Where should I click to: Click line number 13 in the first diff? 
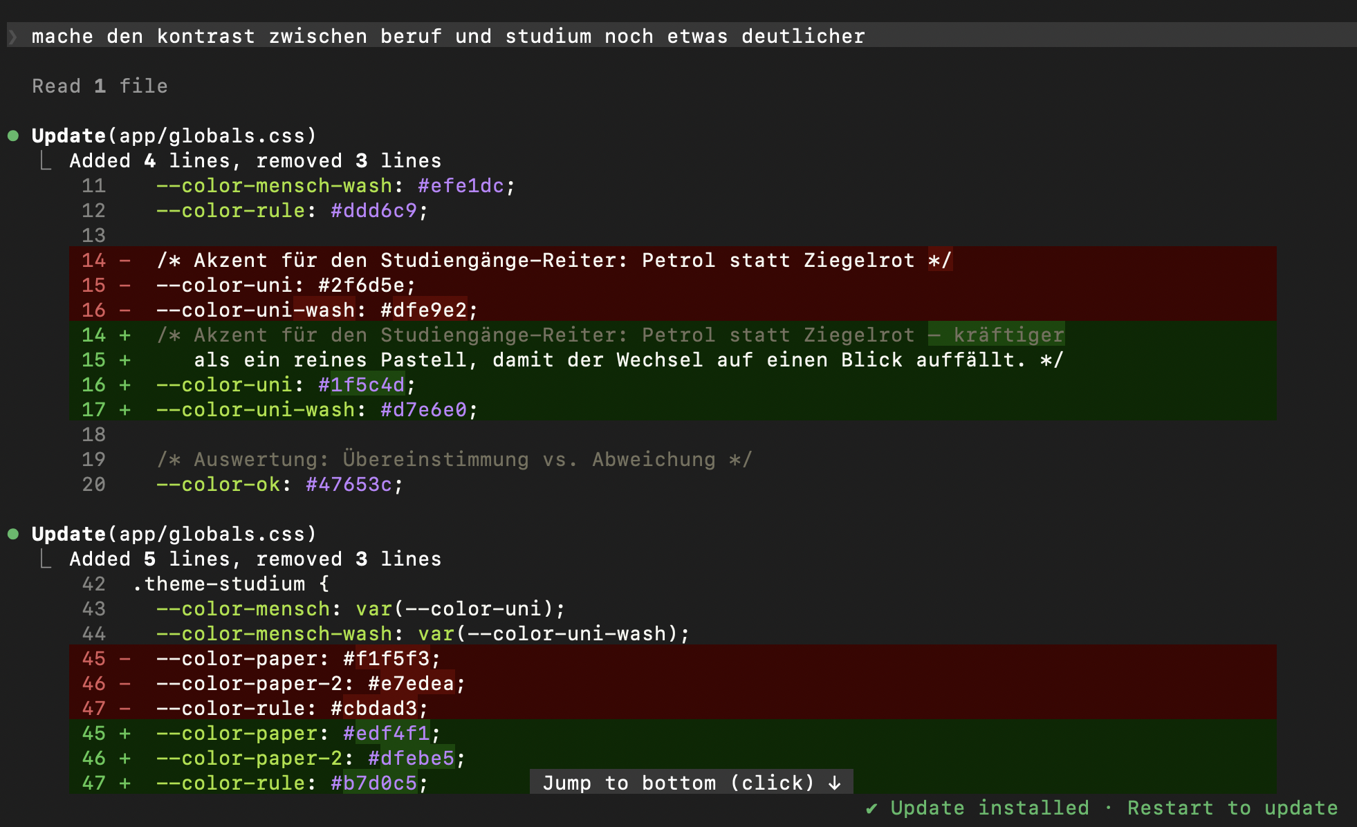(x=94, y=235)
